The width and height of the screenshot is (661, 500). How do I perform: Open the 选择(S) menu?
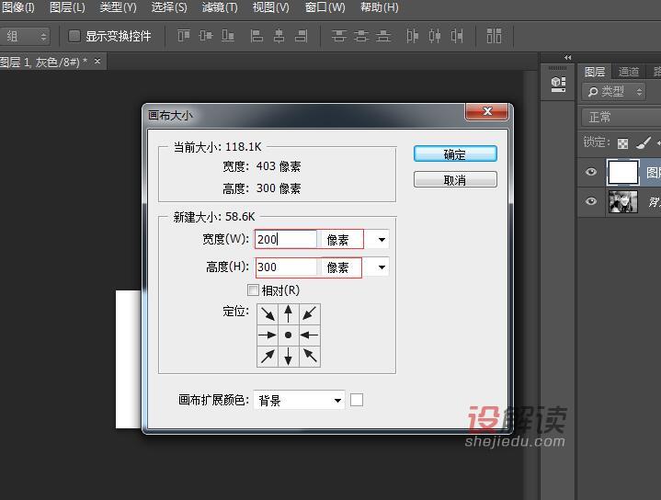pyautogui.click(x=169, y=7)
